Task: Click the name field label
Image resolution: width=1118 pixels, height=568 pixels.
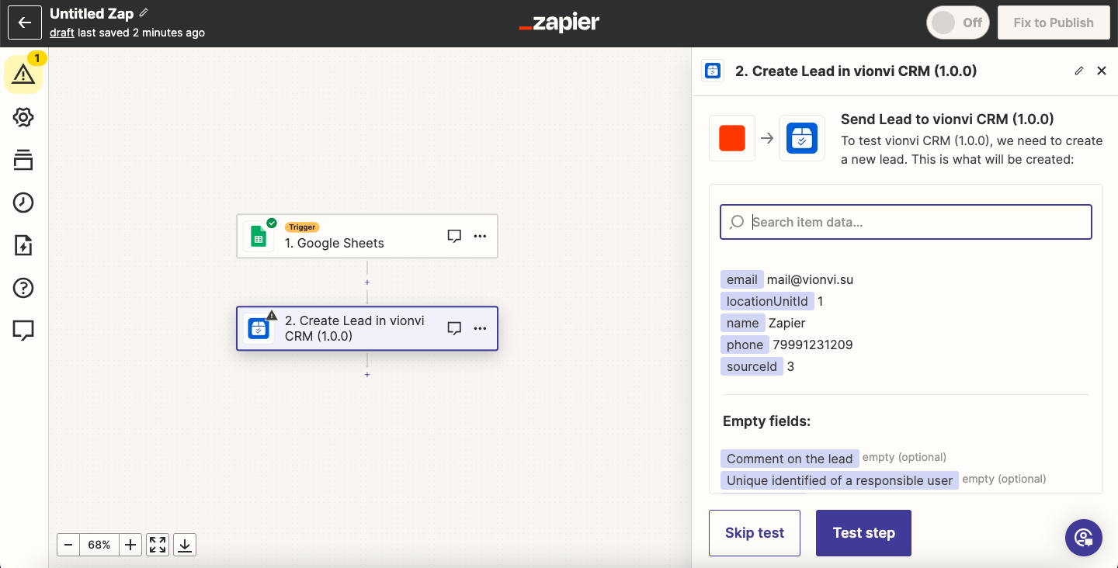Action: pyautogui.click(x=743, y=323)
